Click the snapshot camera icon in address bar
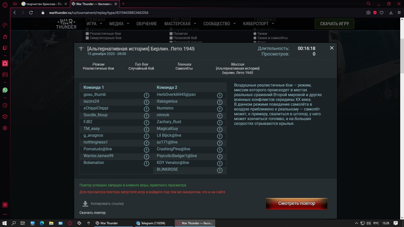 368,13
